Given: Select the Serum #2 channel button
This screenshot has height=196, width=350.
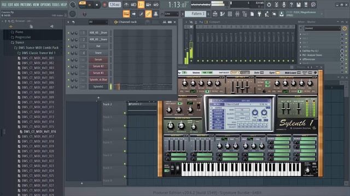Looking at the screenshot, I should coord(98,66).
